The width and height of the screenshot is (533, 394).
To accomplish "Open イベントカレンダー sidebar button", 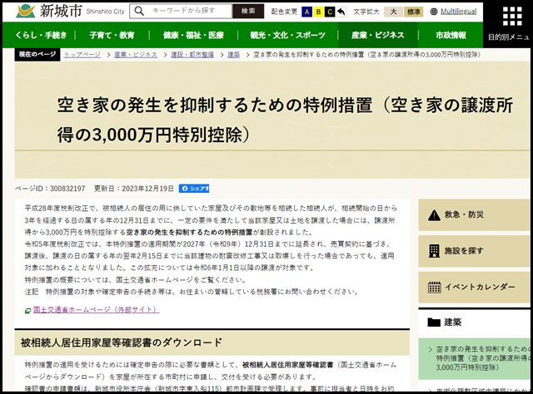I will point(474,287).
